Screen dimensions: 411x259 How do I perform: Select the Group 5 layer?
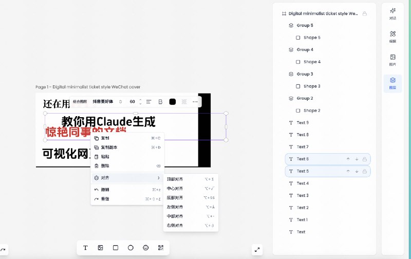[328, 25]
